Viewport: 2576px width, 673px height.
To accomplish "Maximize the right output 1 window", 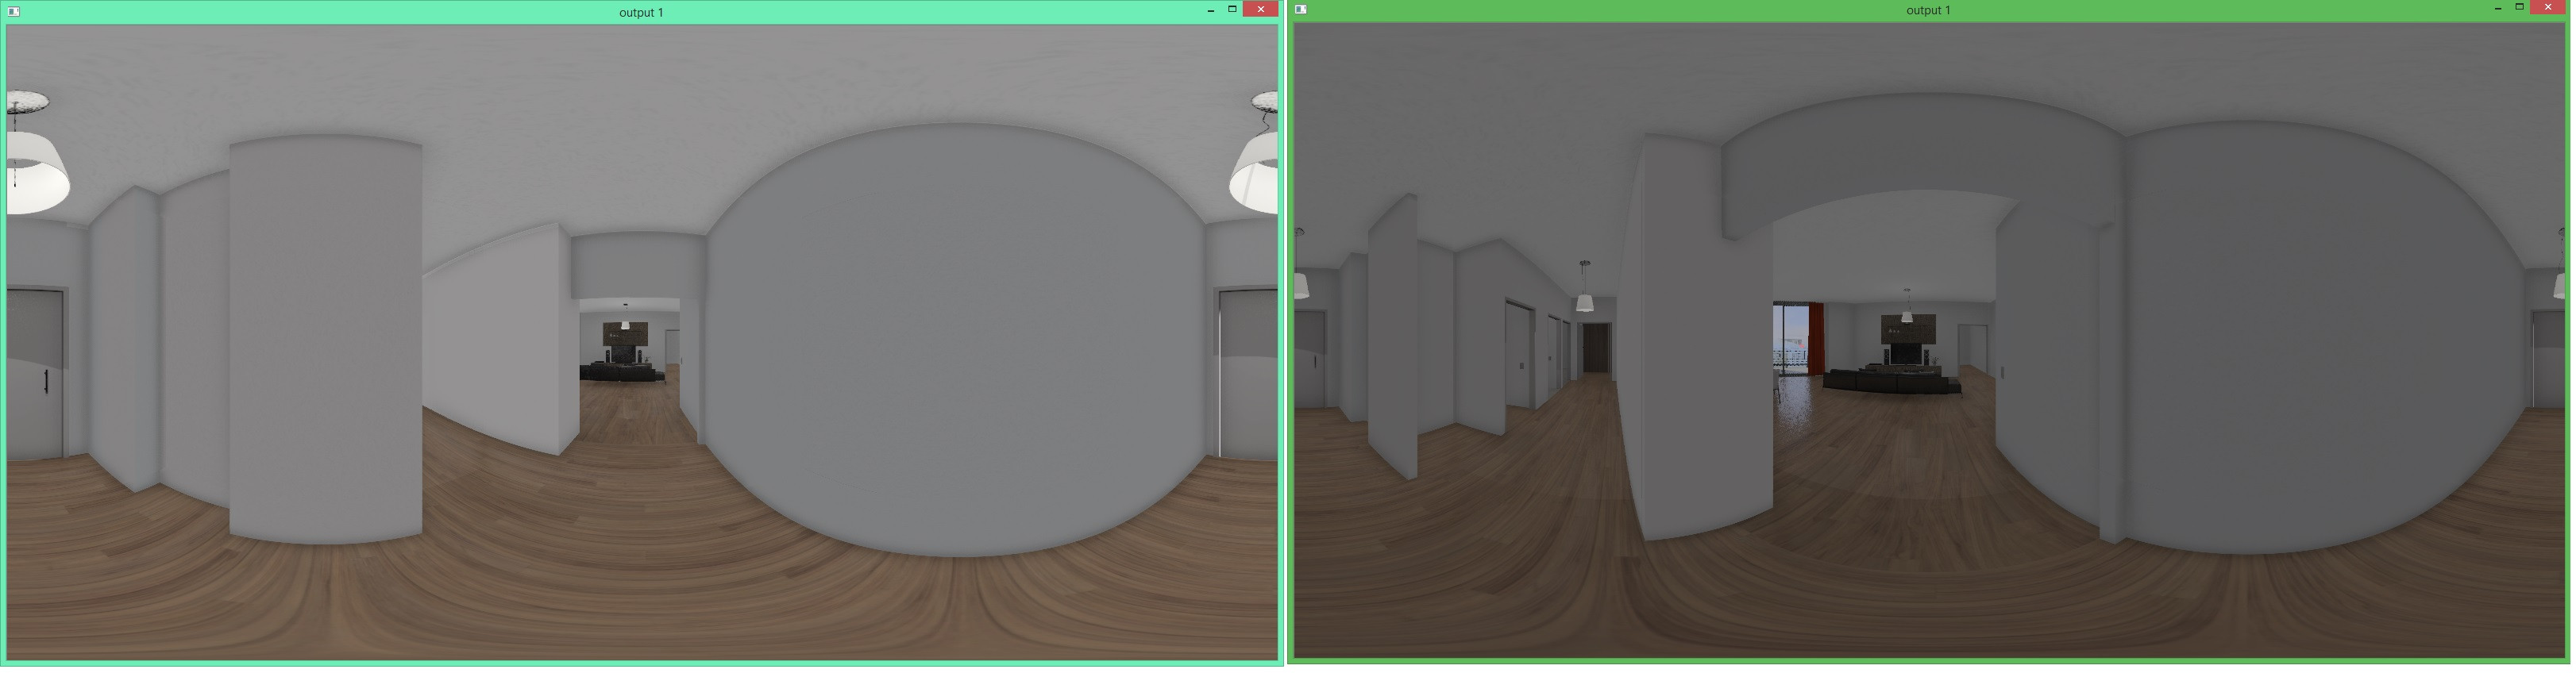I will (x=2519, y=7).
